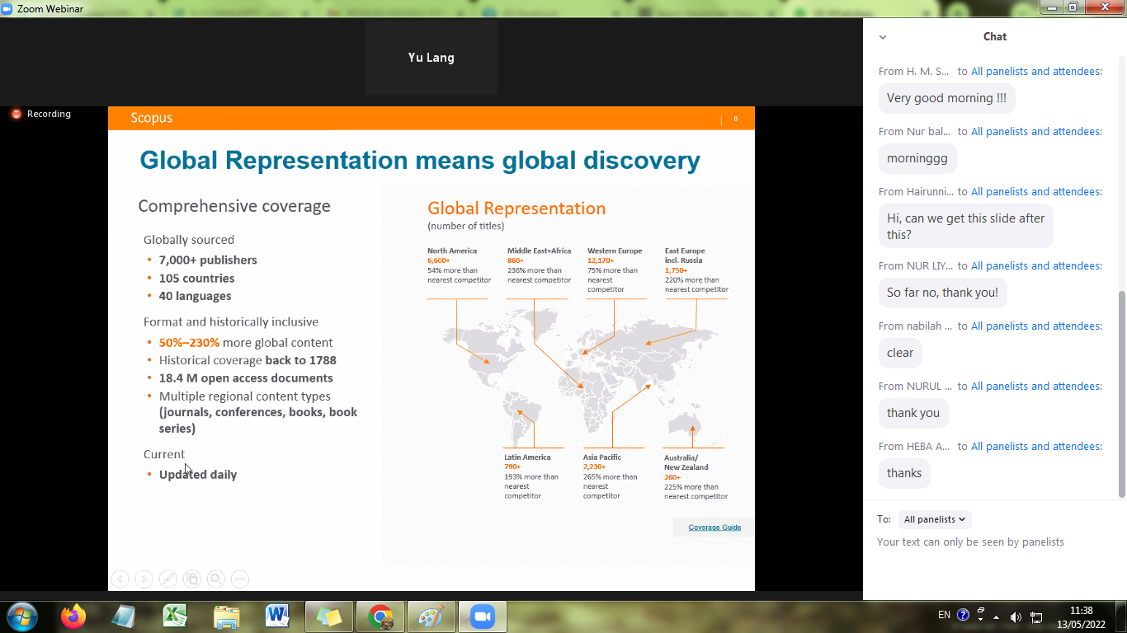Click the Chat panel scrollbar
This screenshot has width=1127, height=633.
(x=1122, y=394)
